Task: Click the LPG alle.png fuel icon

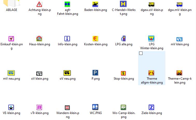Action: pos(124,39)
